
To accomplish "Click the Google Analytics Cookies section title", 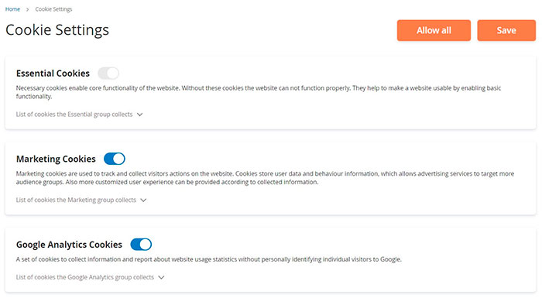I will tap(69, 245).
